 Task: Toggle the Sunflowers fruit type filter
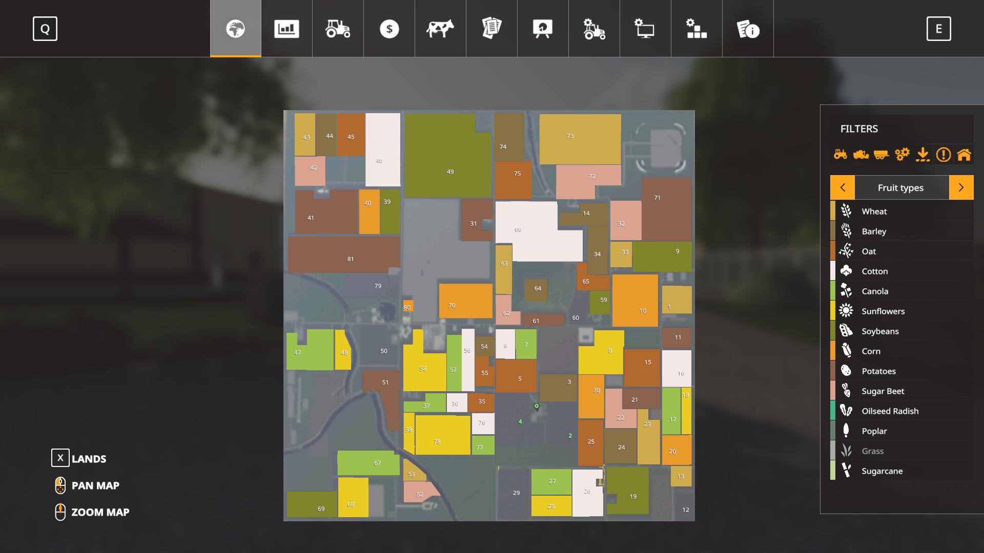(901, 311)
